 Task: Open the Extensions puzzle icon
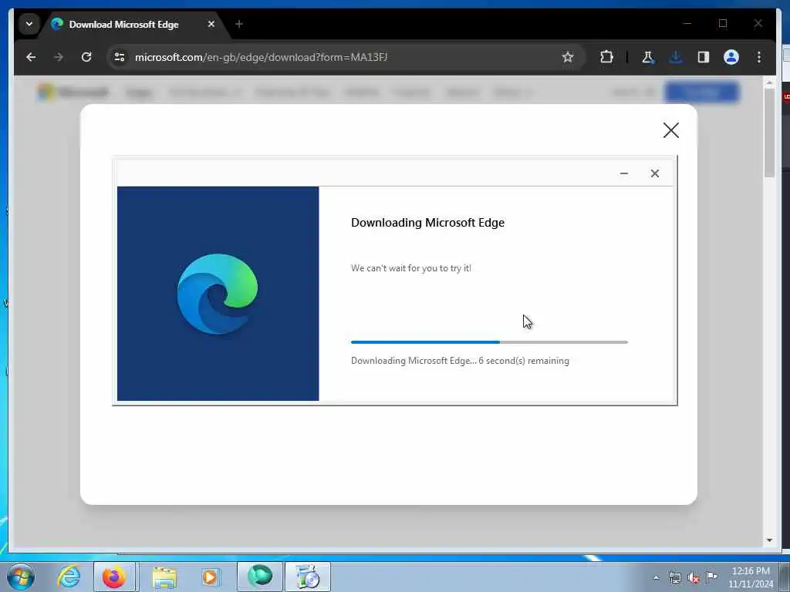tap(606, 57)
